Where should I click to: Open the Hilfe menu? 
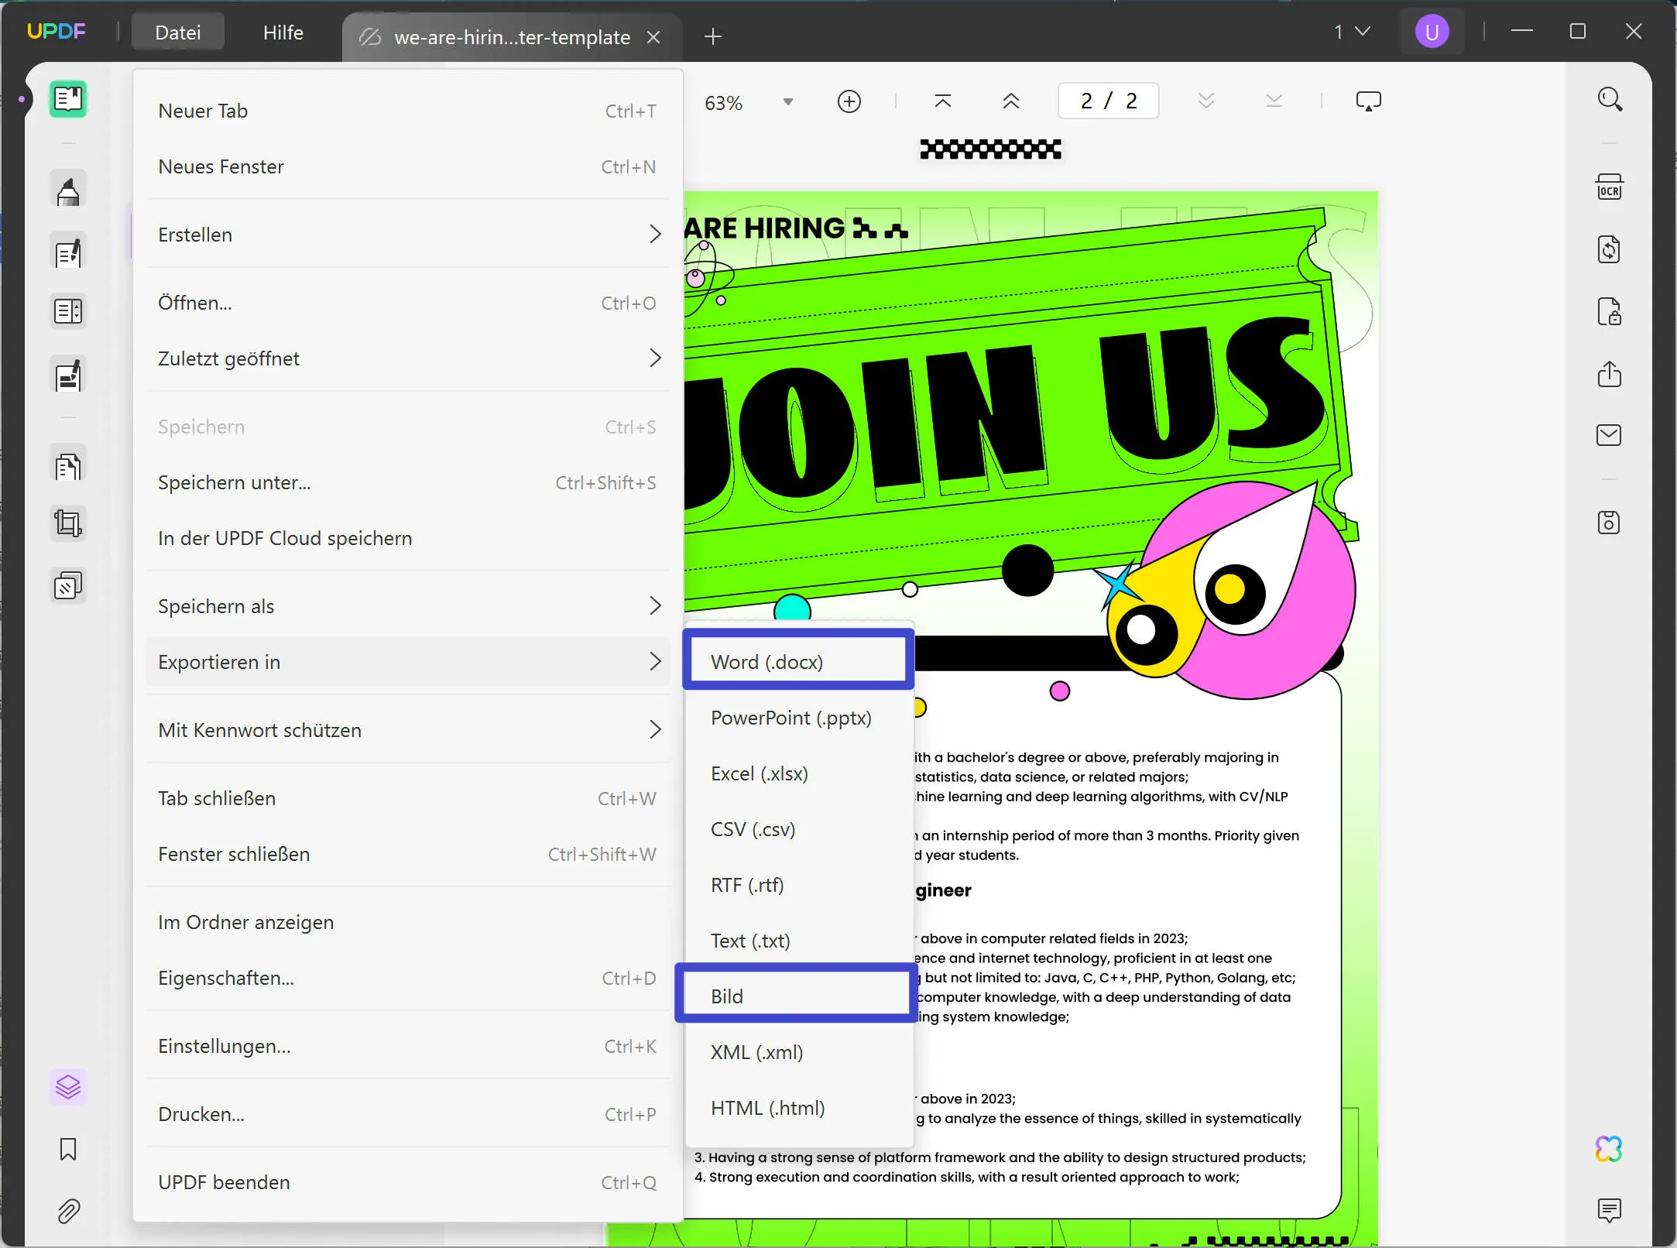[x=283, y=33]
